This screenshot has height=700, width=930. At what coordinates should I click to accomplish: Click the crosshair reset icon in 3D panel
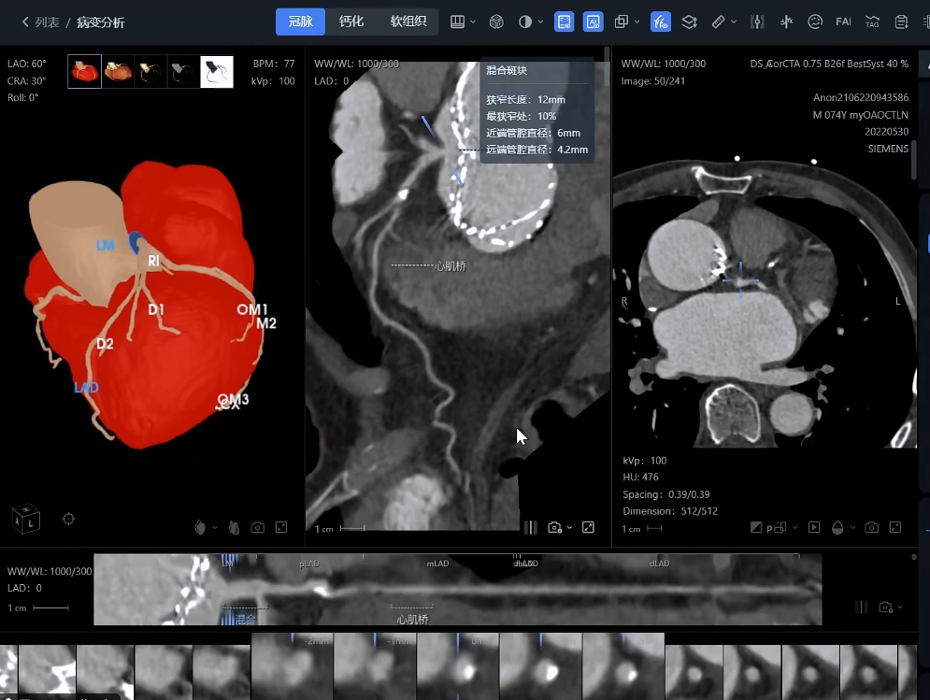[x=68, y=519]
